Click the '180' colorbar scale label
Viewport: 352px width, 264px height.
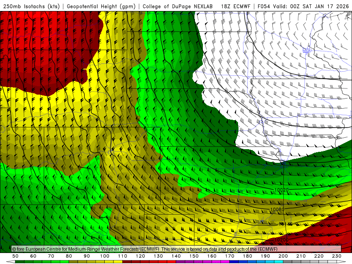(247, 256)
